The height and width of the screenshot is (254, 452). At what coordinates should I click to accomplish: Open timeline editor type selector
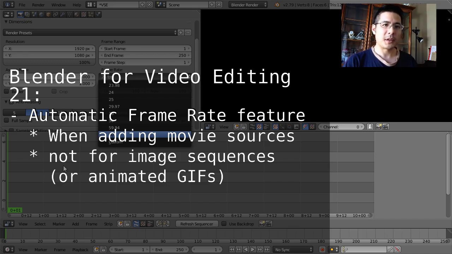[8, 250]
